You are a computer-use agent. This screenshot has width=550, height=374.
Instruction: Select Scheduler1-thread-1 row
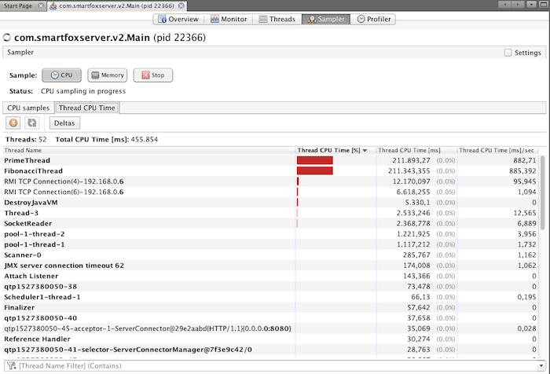tap(271, 297)
